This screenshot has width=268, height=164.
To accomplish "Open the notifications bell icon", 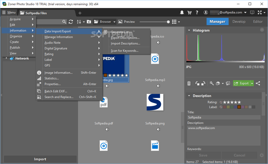I will 182,12.
